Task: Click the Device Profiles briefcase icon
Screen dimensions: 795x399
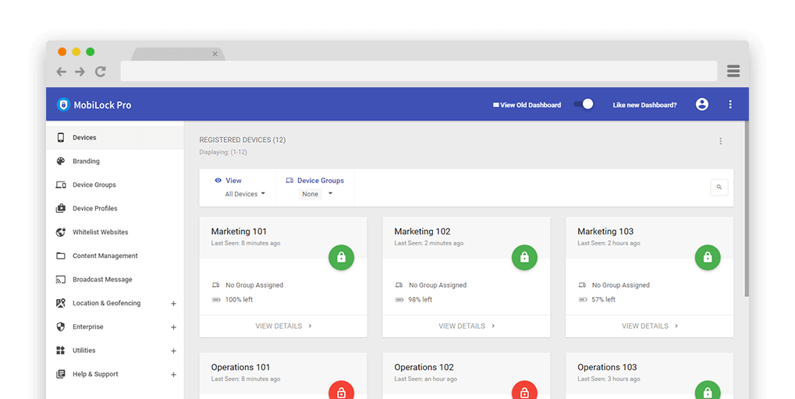Action: (61, 208)
